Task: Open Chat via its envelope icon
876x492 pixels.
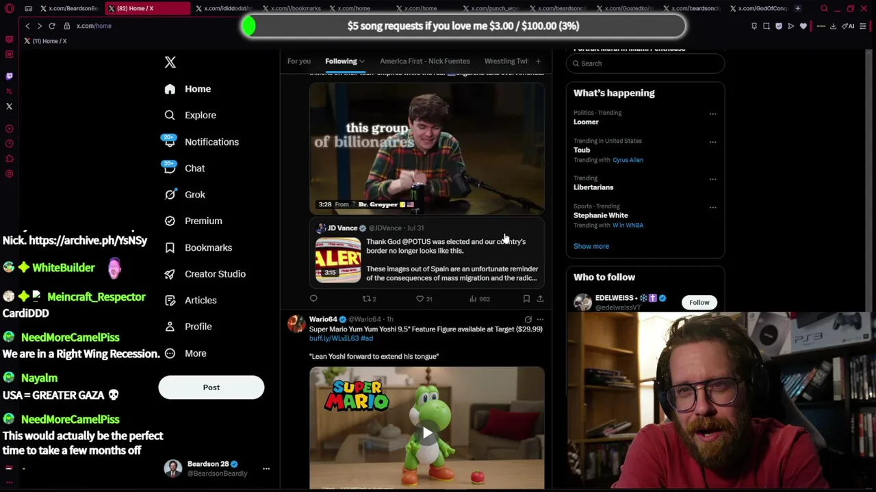Action: click(x=170, y=168)
